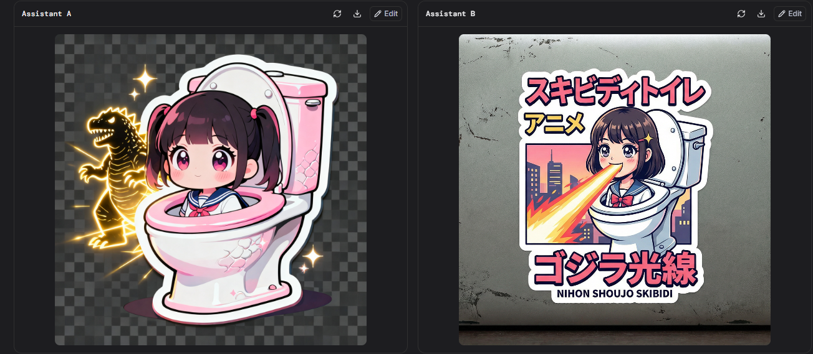Open Assistant A's pink toilet sticker image
The image size is (813, 354).
(211, 190)
